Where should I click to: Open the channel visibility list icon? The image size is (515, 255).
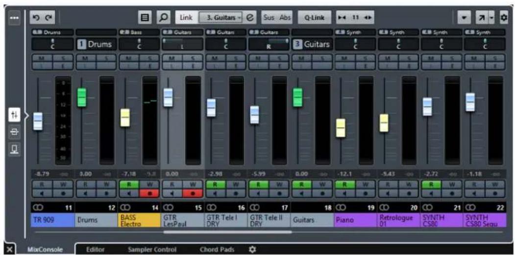[x=145, y=18]
